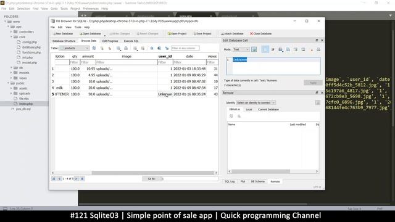This screenshot has height=222, width=395.
Task: Click the insert new record icon
Action: click(135, 48)
